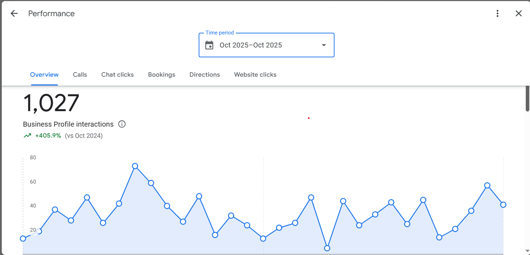The image size is (530, 255).
Task: Click the lowest data point on the chart
Action: click(327, 248)
